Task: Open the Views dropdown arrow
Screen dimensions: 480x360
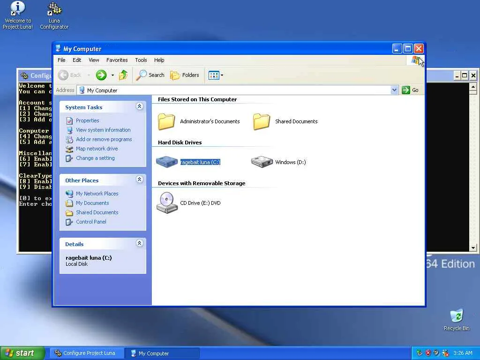Action: click(222, 75)
